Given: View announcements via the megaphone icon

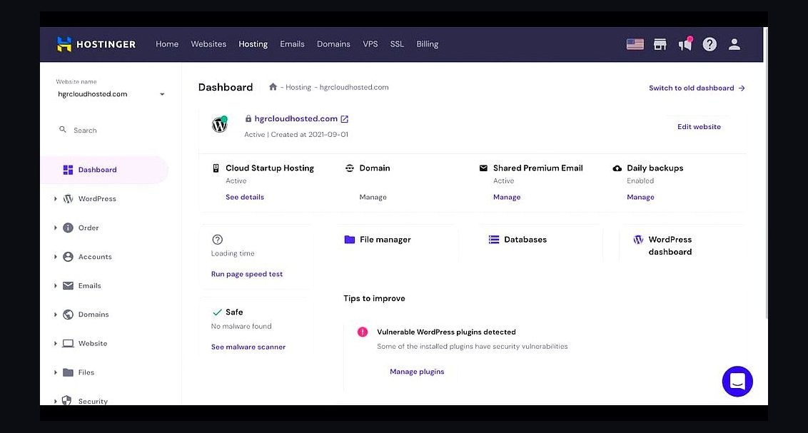Looking at the screenshot, I should [685, 44].
